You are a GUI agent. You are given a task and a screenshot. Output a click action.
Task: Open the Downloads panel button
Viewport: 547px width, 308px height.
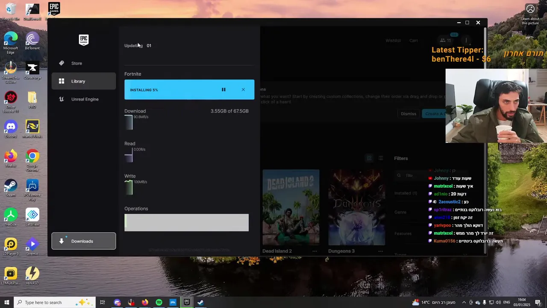coord(84,241)
